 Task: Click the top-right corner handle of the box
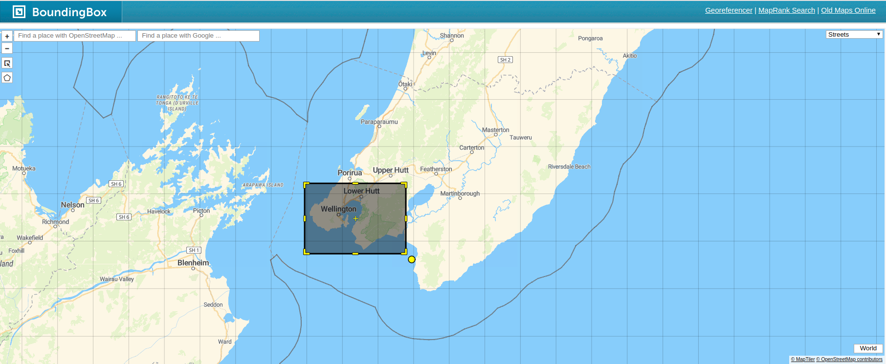[404, 185]
